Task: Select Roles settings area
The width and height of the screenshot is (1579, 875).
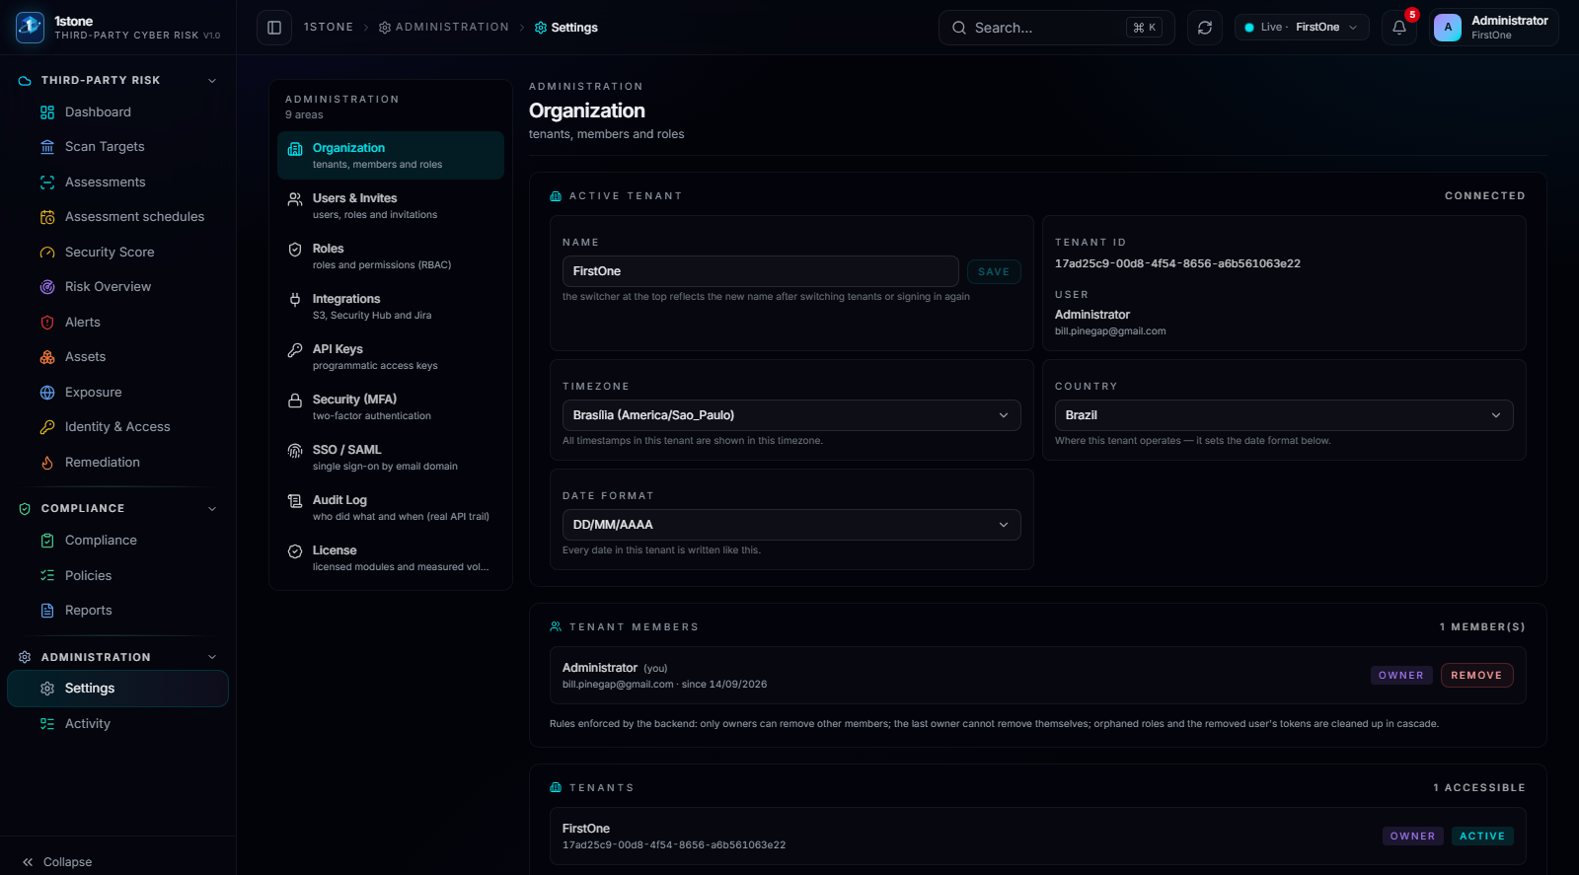Action: coord(391,256)
